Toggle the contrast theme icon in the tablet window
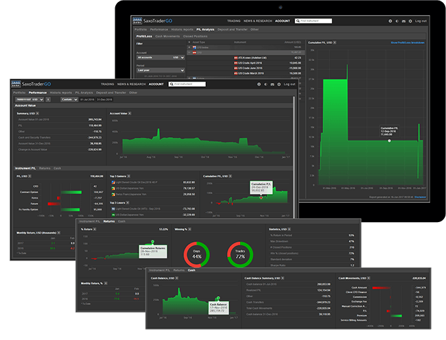Viewport: 446px width, 340px height. [x=397, y=21]
